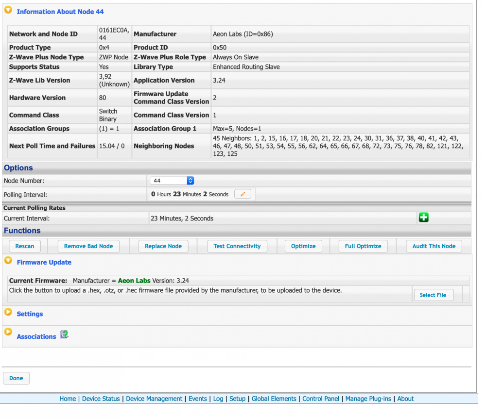Start a Full Optimize
The width and height of the screenshot is (486, 419).
[363, 246]
